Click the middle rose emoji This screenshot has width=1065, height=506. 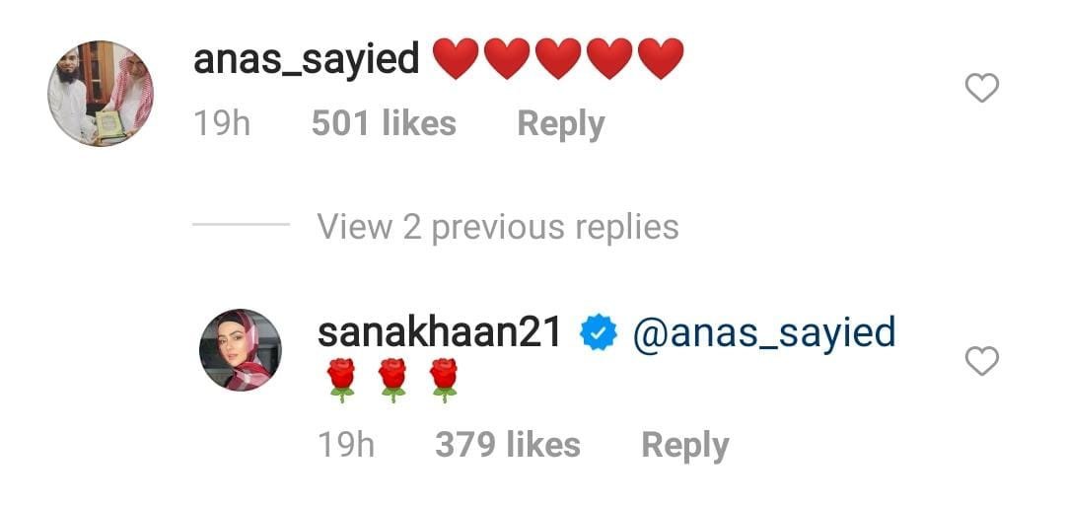pos(392,381)
